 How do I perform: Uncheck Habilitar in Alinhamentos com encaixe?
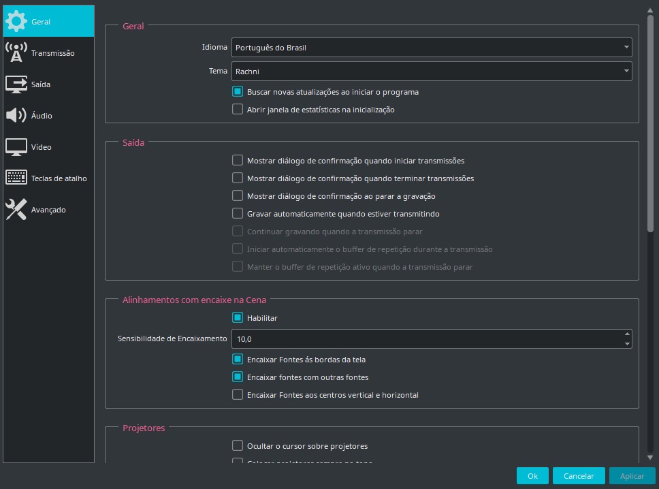tap(238, 318)
